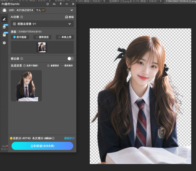
Task: Open the settings gear in sidebar
Action: (x=4, y=43)
